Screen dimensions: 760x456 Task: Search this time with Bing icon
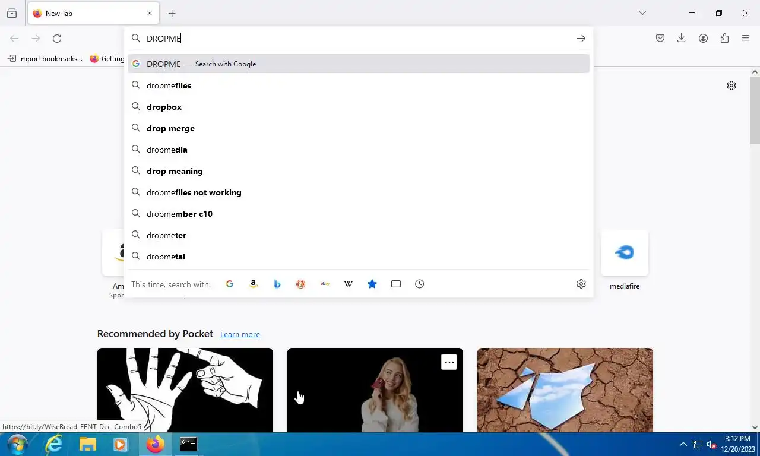coord(277,284)
